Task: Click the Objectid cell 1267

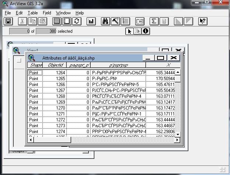Action: pyautogui.click(x=55, y=90)
